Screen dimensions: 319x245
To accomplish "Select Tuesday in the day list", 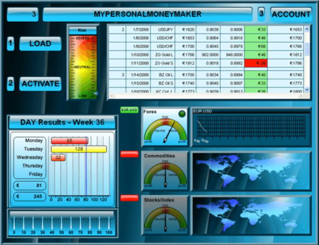I will [33, 149].
